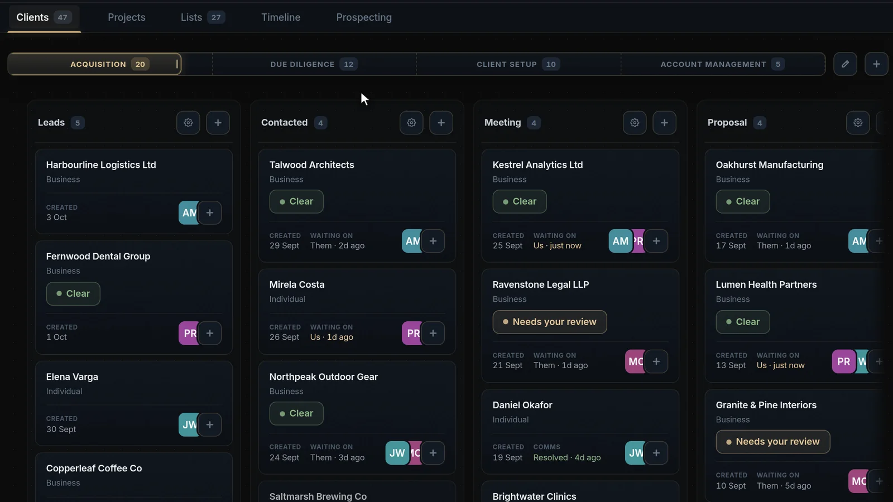Select the Client Setup pipeline stage
Viewport: 893px width, 502px height.
tap(518, 64)
